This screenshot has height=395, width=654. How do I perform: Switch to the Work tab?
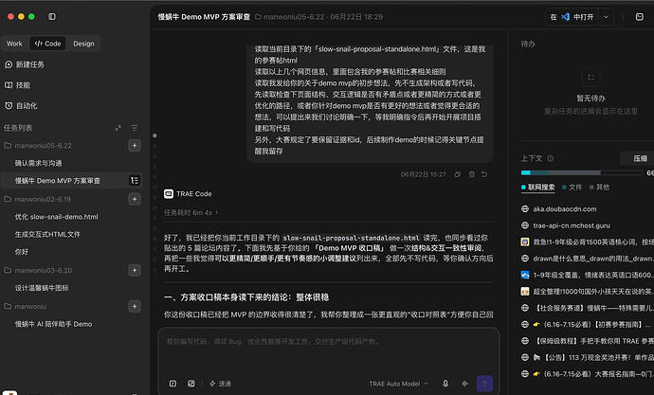14,44
